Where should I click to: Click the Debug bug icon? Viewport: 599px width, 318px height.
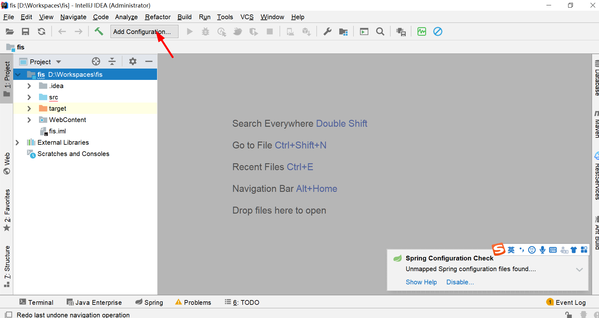pyautogui.click(x=206, y=31)
